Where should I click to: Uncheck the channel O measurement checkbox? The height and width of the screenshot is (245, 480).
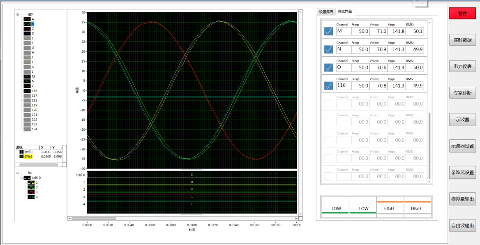tap(328, 67)
